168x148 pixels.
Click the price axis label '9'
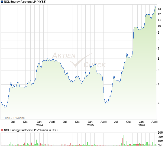159,33
